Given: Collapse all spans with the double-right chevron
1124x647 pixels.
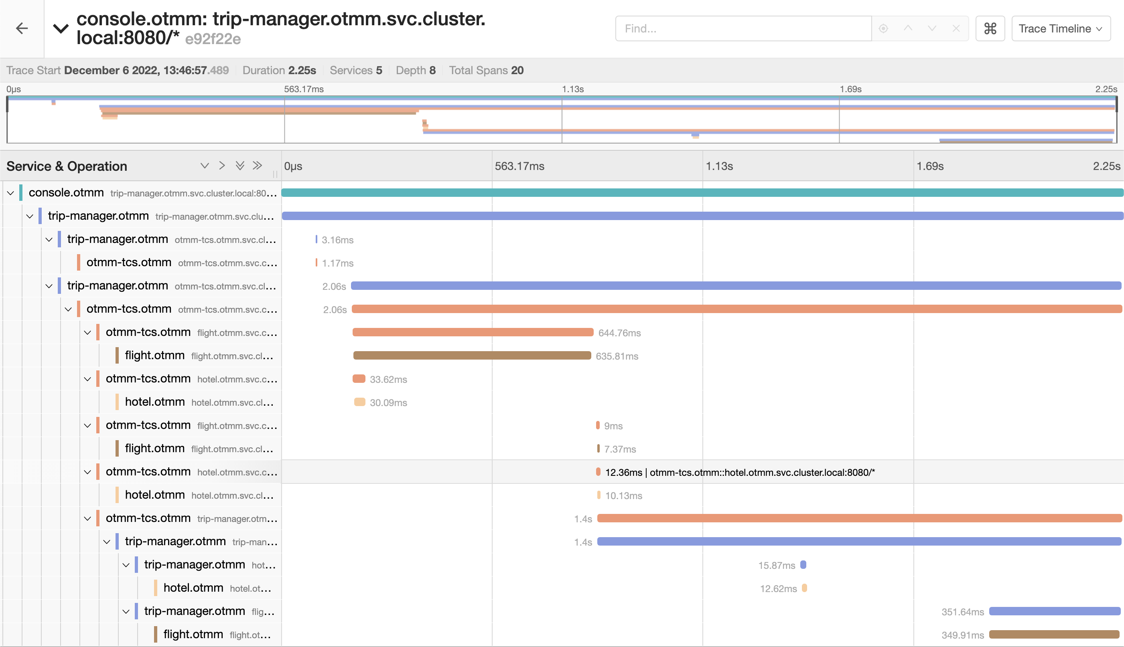Looking at the screenshot, I should tap(258, 166).
